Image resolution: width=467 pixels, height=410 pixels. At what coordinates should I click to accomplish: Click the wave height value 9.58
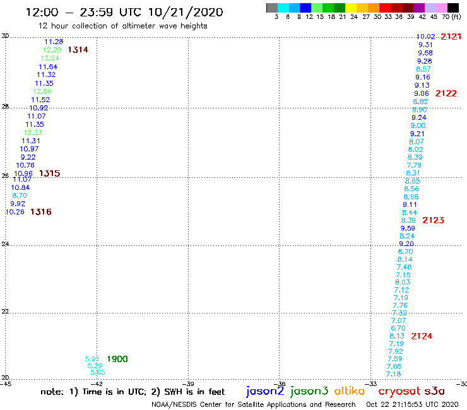click(425, 53)
